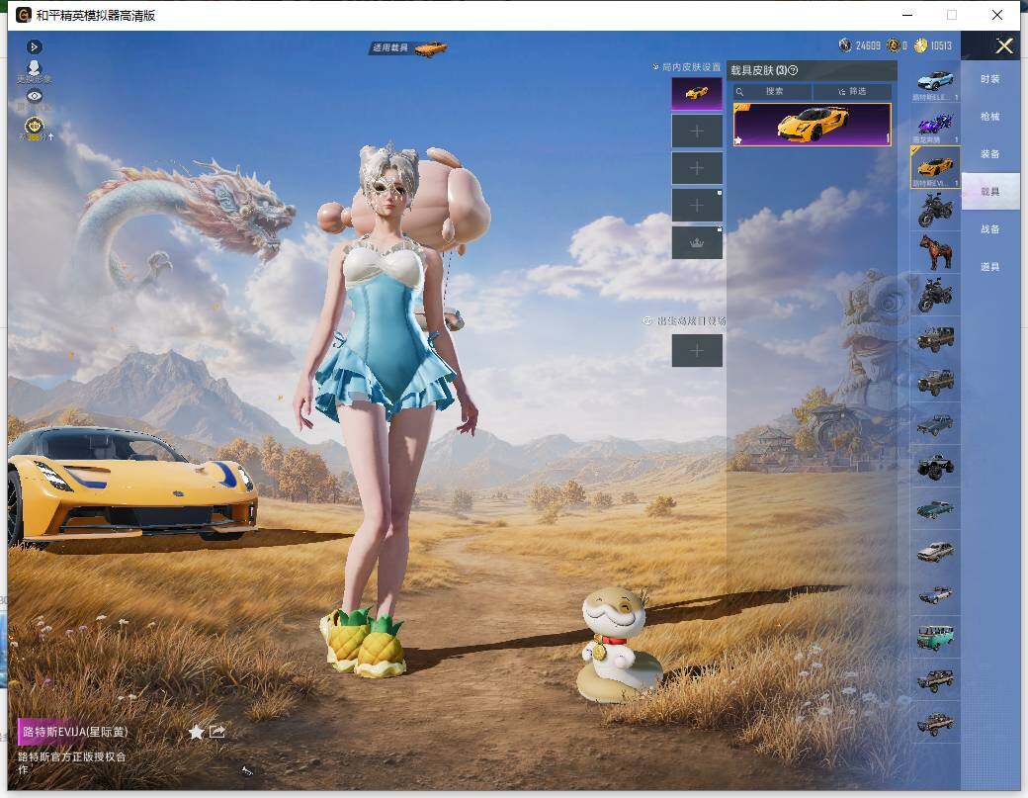Viewport: 1028px width, 798px height.
Task: Click the star favorite mark on skin card
Action: 738,139
